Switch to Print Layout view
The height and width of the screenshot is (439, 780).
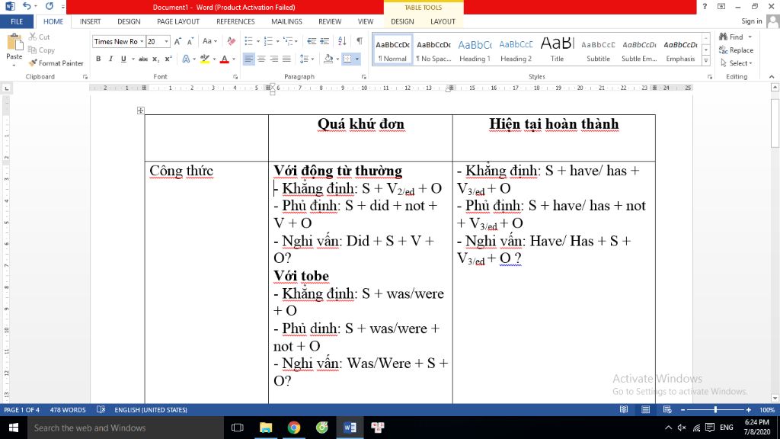pyautogui.click(x=646, y=409)
